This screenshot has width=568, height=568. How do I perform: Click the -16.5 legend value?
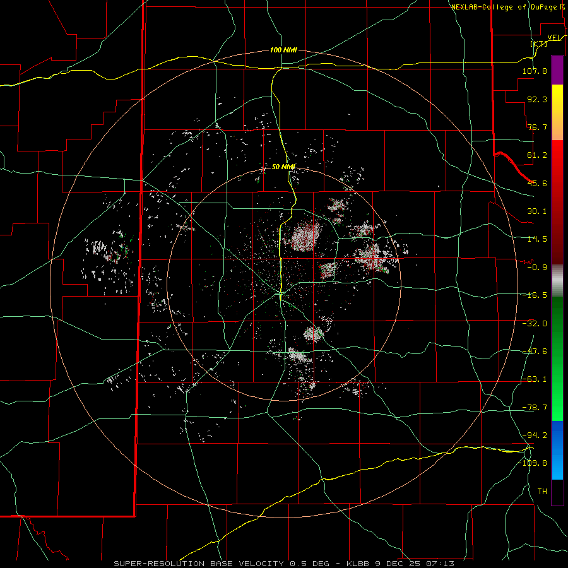click(535, 295)
